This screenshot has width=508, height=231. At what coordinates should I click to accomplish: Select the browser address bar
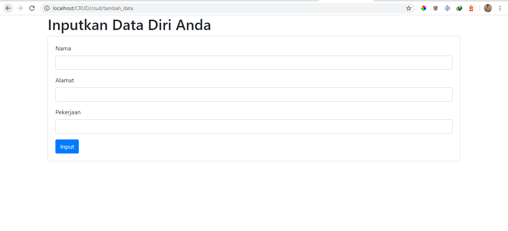point(149,8)
